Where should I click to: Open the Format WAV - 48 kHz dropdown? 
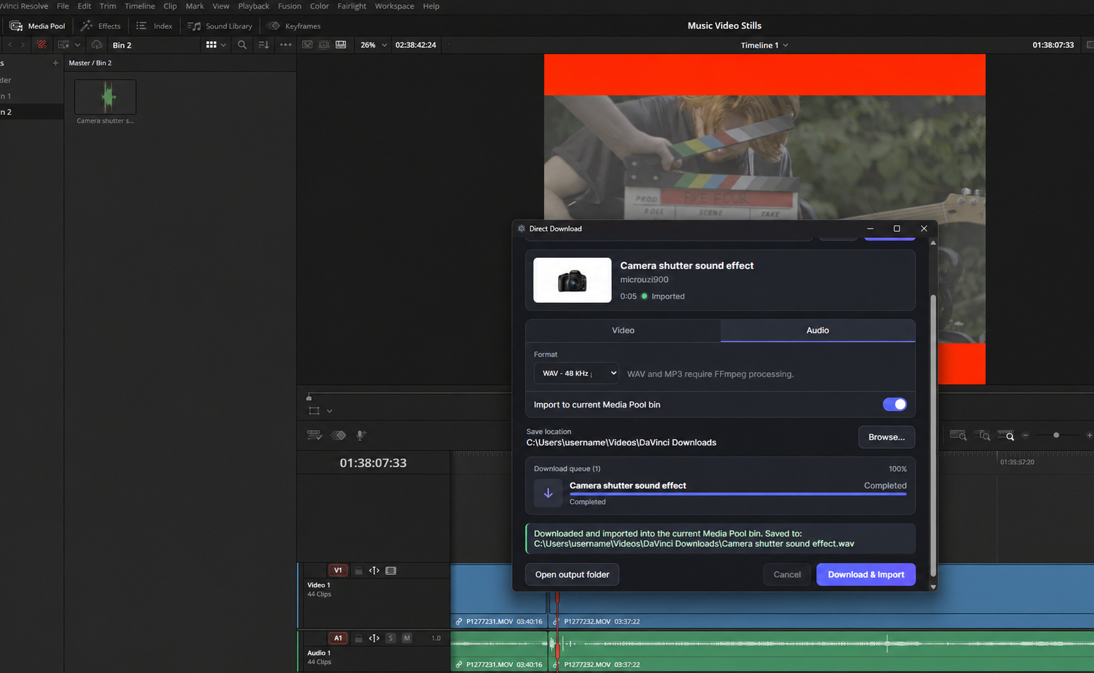(x=576, y=373)
